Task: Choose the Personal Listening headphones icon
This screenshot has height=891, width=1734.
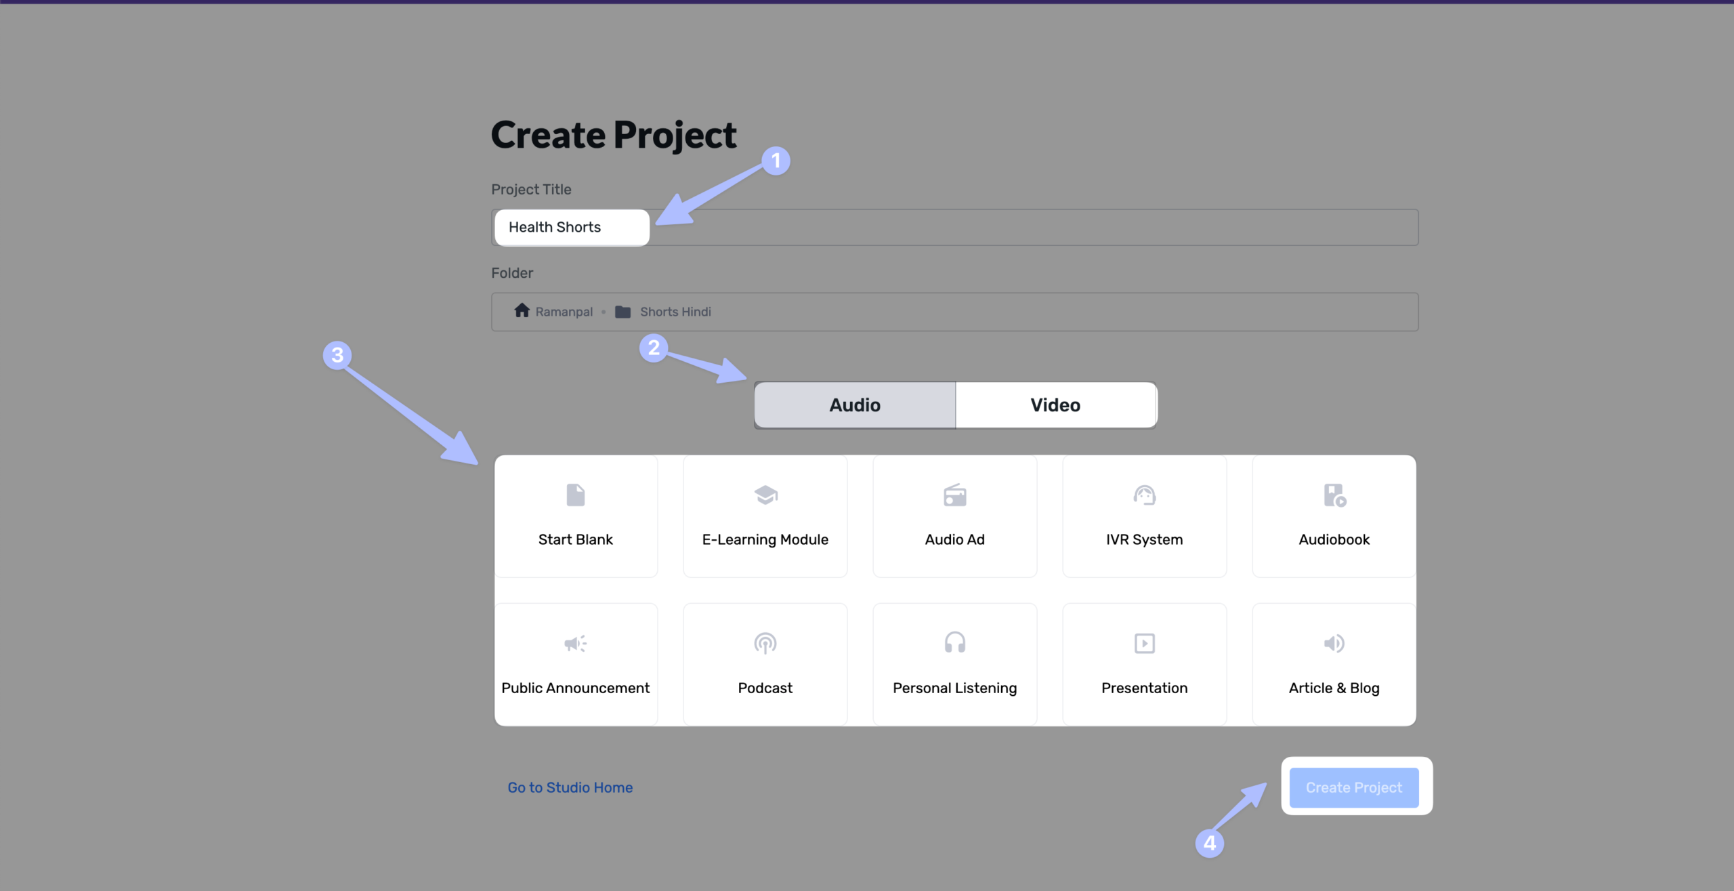Action: pyautogui.click(x=954, y=643)
